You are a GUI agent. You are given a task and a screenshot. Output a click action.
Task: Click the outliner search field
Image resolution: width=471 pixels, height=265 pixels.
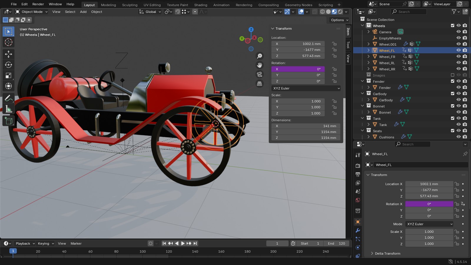(x=409, y=12)
